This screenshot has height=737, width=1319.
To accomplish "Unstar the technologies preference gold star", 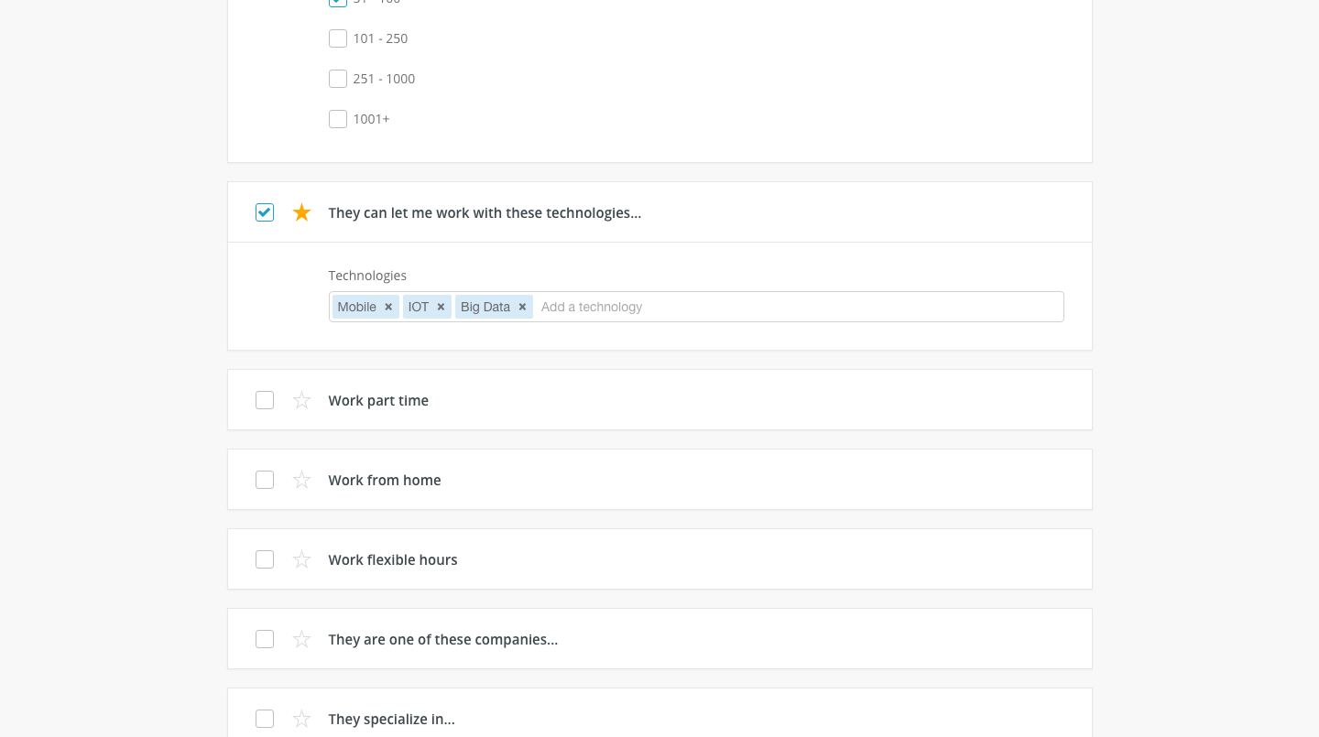I will (x=301, y=212).
